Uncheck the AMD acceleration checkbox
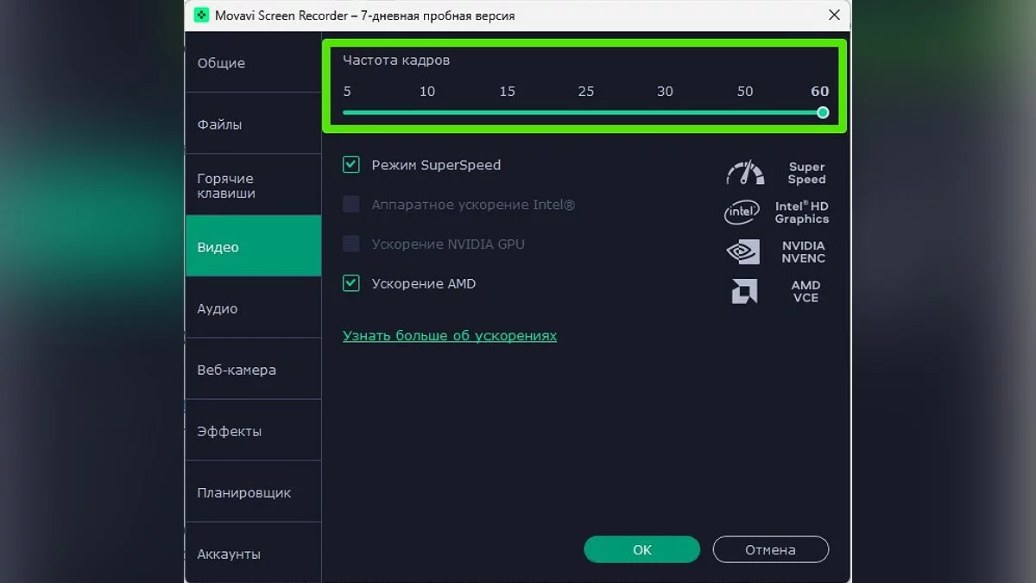 click(351, 283)
